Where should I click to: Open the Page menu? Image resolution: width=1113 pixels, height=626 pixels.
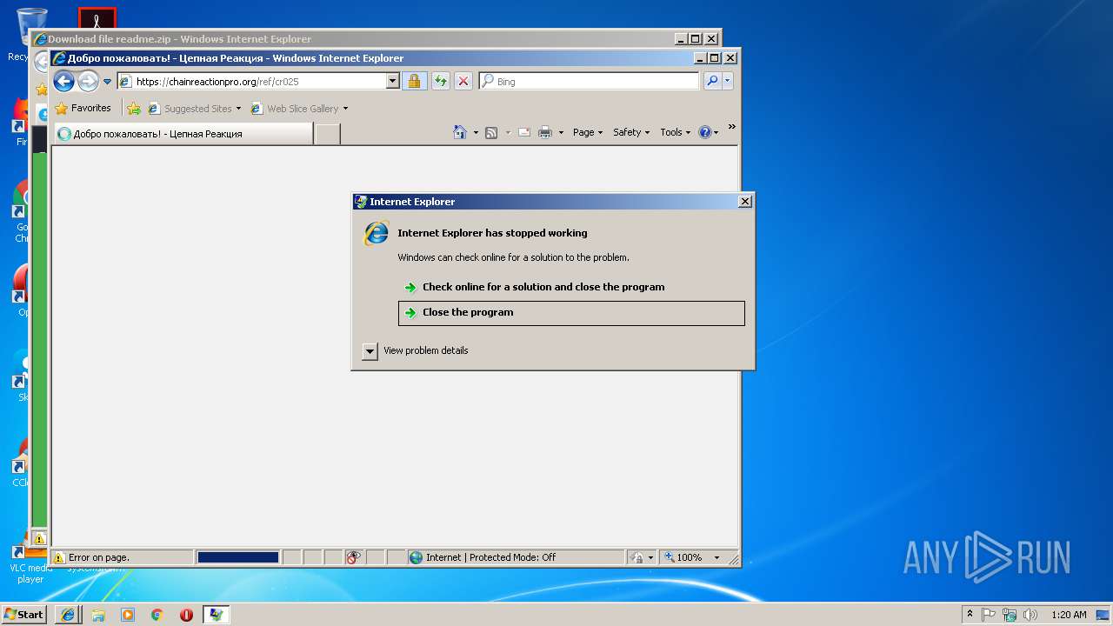pyautogui.click(x=588, y=132)
